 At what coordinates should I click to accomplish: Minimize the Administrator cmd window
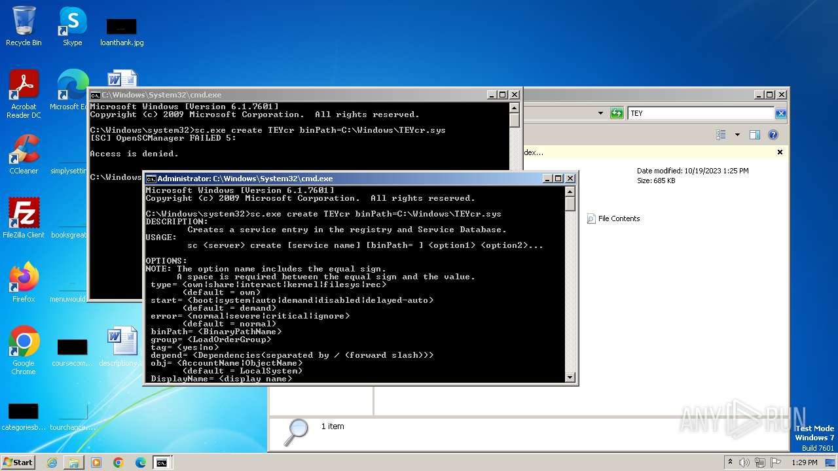coord(547,178)
